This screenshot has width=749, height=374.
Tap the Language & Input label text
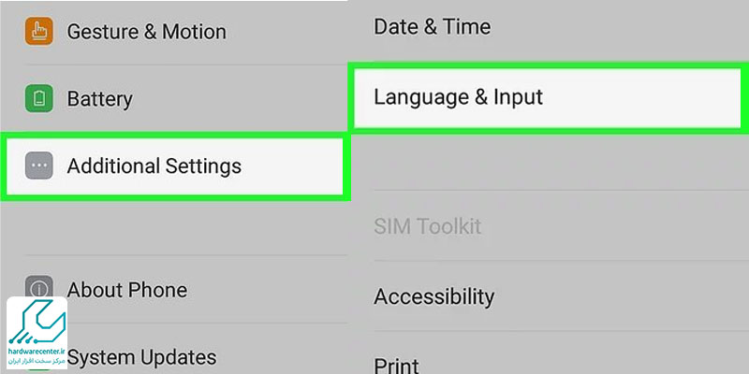pos(458,97)
